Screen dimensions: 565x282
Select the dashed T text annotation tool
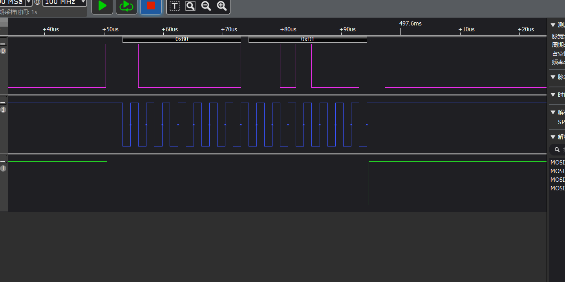coord(175,6)
